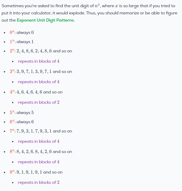This screenshot has height=191, width=182.
Task: Select the 2ⁿ pattern line
Action: click(x=41, y=51)
